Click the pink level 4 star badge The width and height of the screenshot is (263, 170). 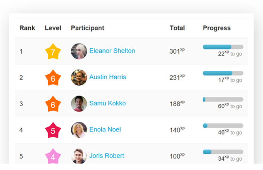53,157
